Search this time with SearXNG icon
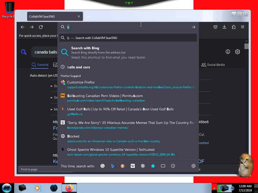The height and width of the screenshot is (193, 258). [143, 166]
